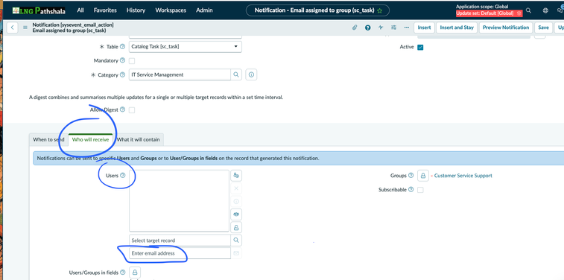Screen dimensions: 564x280
Task: Open the global search magnifier icon
Action: click(528, 10)
